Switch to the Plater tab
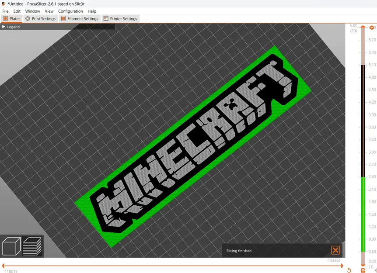This screenshot has height=273, width=377. 11,18
